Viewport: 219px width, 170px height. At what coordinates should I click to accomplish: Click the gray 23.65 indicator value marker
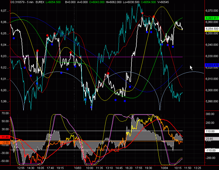(x=212, y=139)
